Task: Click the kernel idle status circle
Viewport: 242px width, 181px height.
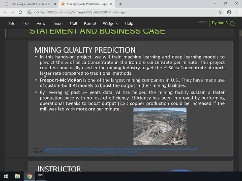Action: pyautogui.click(x=232, y=24)
